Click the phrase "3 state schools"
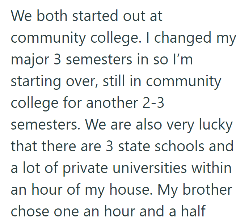Image resolution: width=249 pixels, height=224 pixels. click(155, 146)
